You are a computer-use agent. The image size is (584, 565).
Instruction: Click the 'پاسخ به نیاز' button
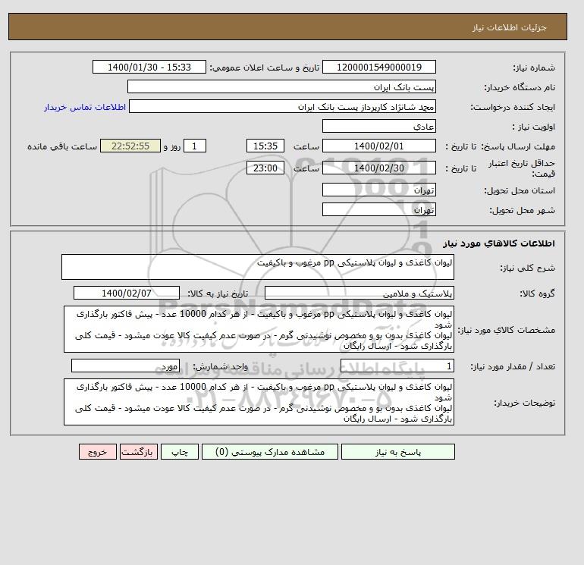point(397,451)
